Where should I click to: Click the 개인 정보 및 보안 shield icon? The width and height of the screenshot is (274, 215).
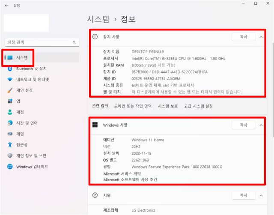(10, 155)
